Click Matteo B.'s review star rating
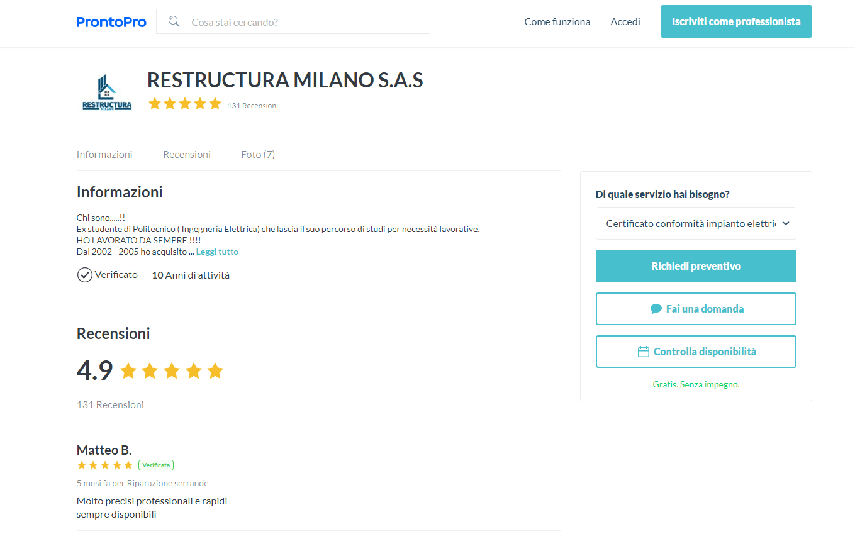Screen dimensions: 855x534 [105, 465]
